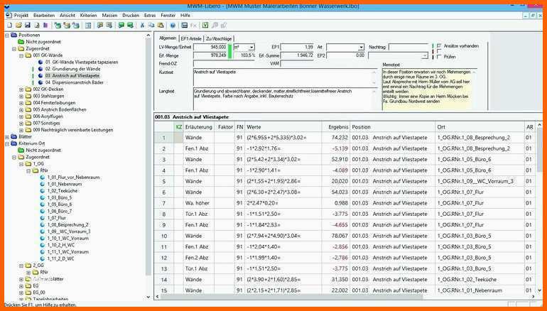The height and width of the screenshot is (311, 547).
Task: Click the New document toolbar icon
Action: point(9,25)
